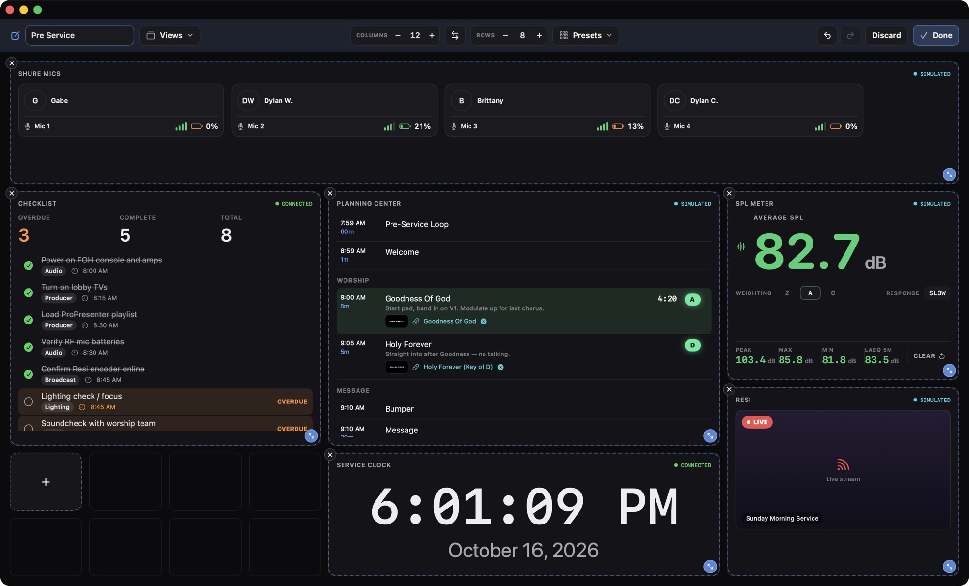The image size is (969, 586).
Task: Select A weighting
Action: point(810,293)
